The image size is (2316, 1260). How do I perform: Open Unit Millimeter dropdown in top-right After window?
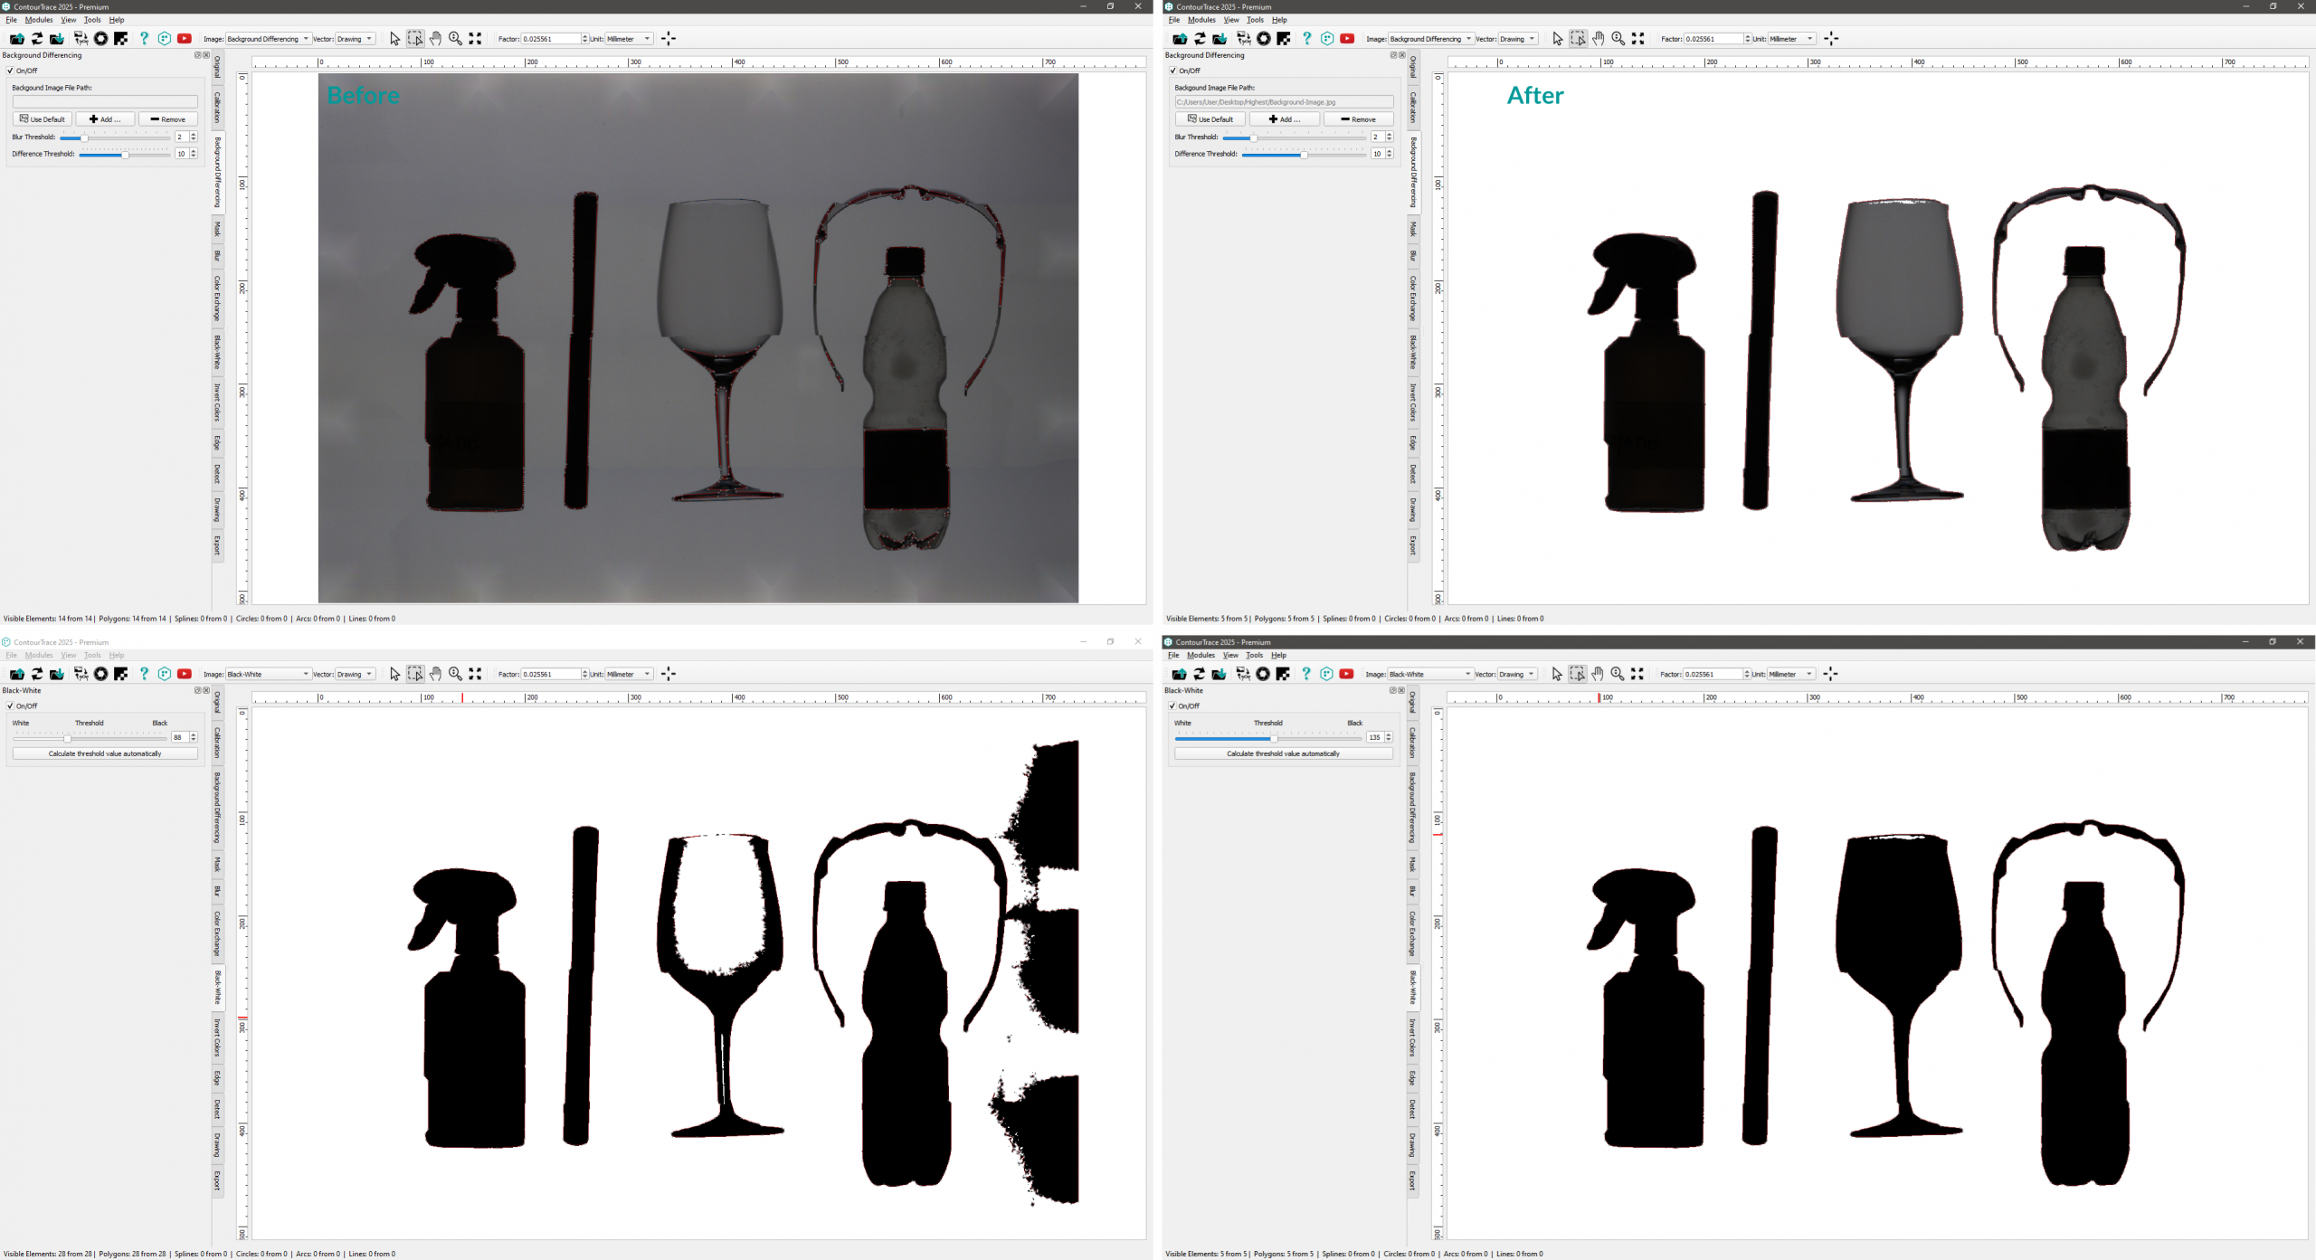[x=1791, y=39]
